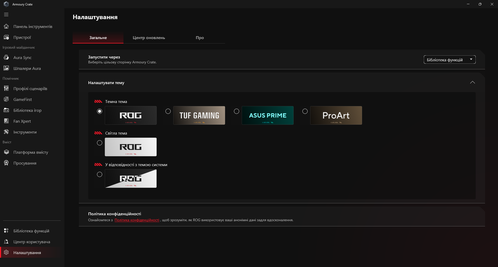
Task: Click the Платформа вмісту sidebar label
Action: point(31,152)
